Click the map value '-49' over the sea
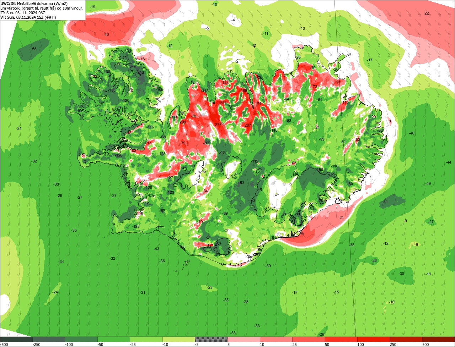Viewport: 455px width, 347px height. [428, 183]
